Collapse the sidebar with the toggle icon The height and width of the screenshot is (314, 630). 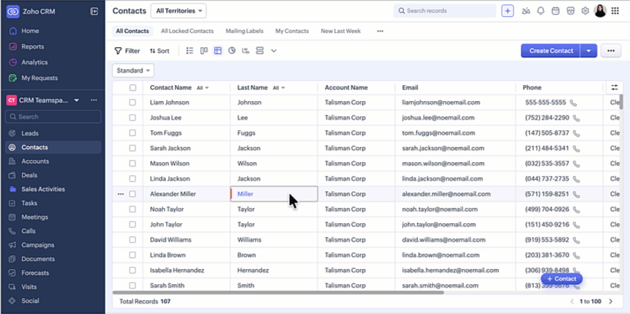(x=94, y=11)
